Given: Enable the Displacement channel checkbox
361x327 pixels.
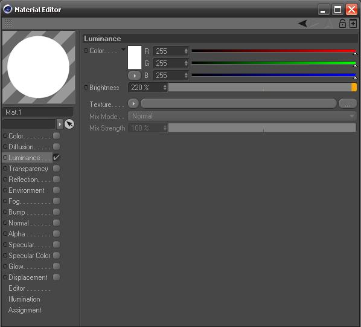Looking at the screenshot, I should tap(56, 277).
